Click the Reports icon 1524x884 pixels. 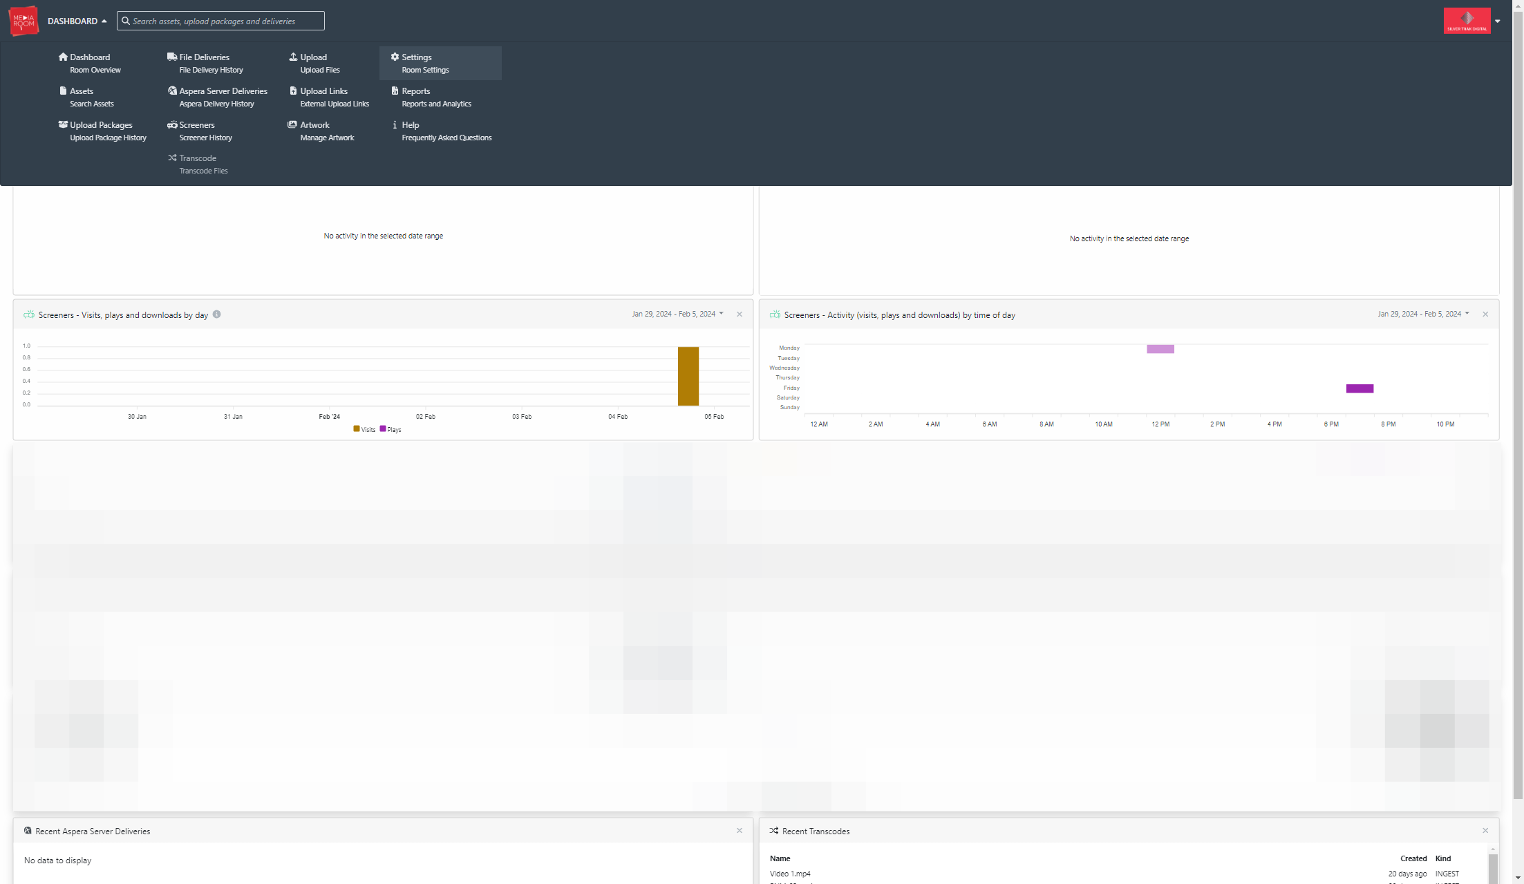click(x=395, y=91)
